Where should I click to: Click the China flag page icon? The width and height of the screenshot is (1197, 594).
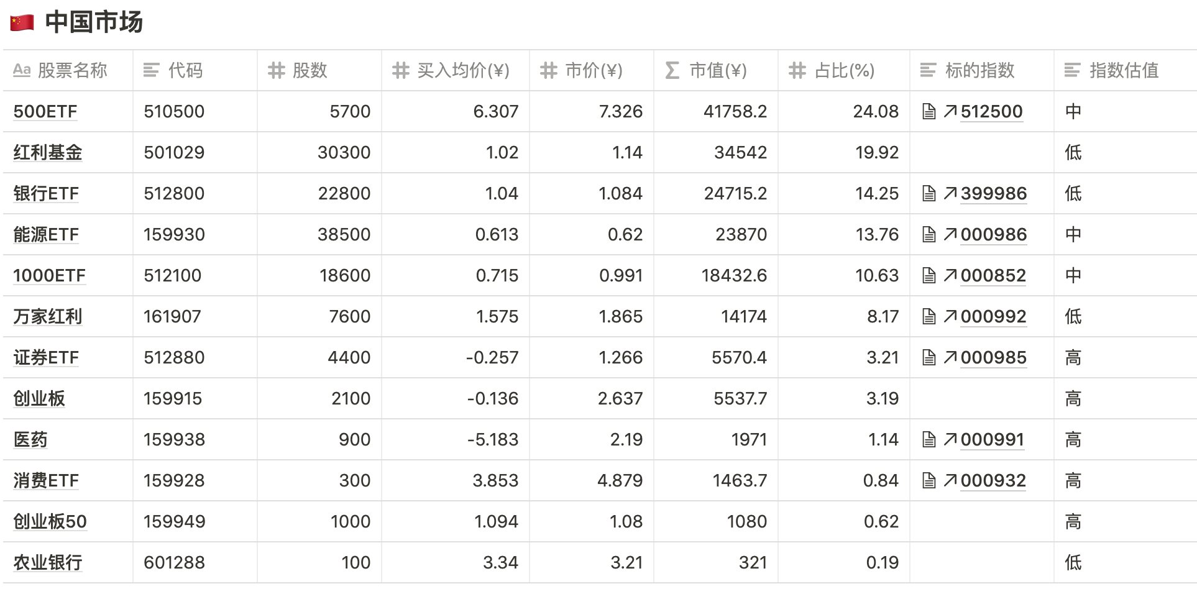coord(22,22)
